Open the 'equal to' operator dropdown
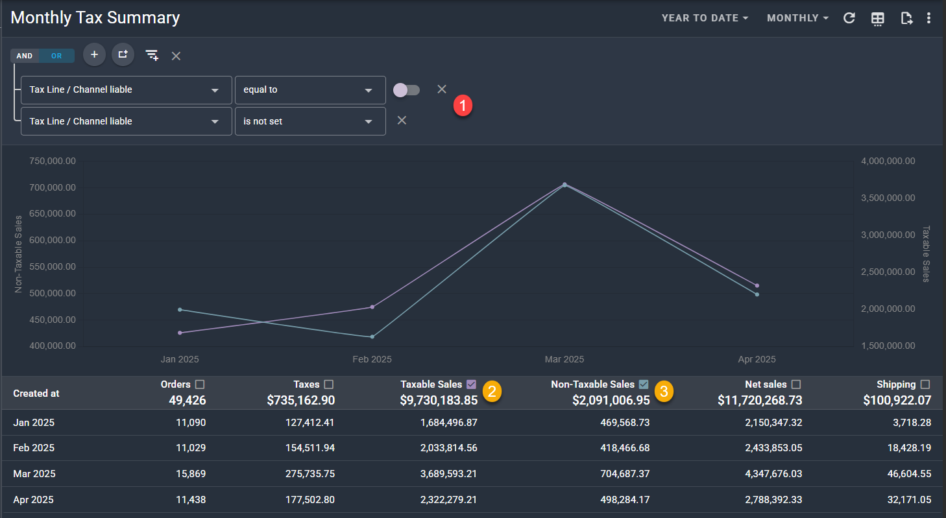 tap(309, 90)
